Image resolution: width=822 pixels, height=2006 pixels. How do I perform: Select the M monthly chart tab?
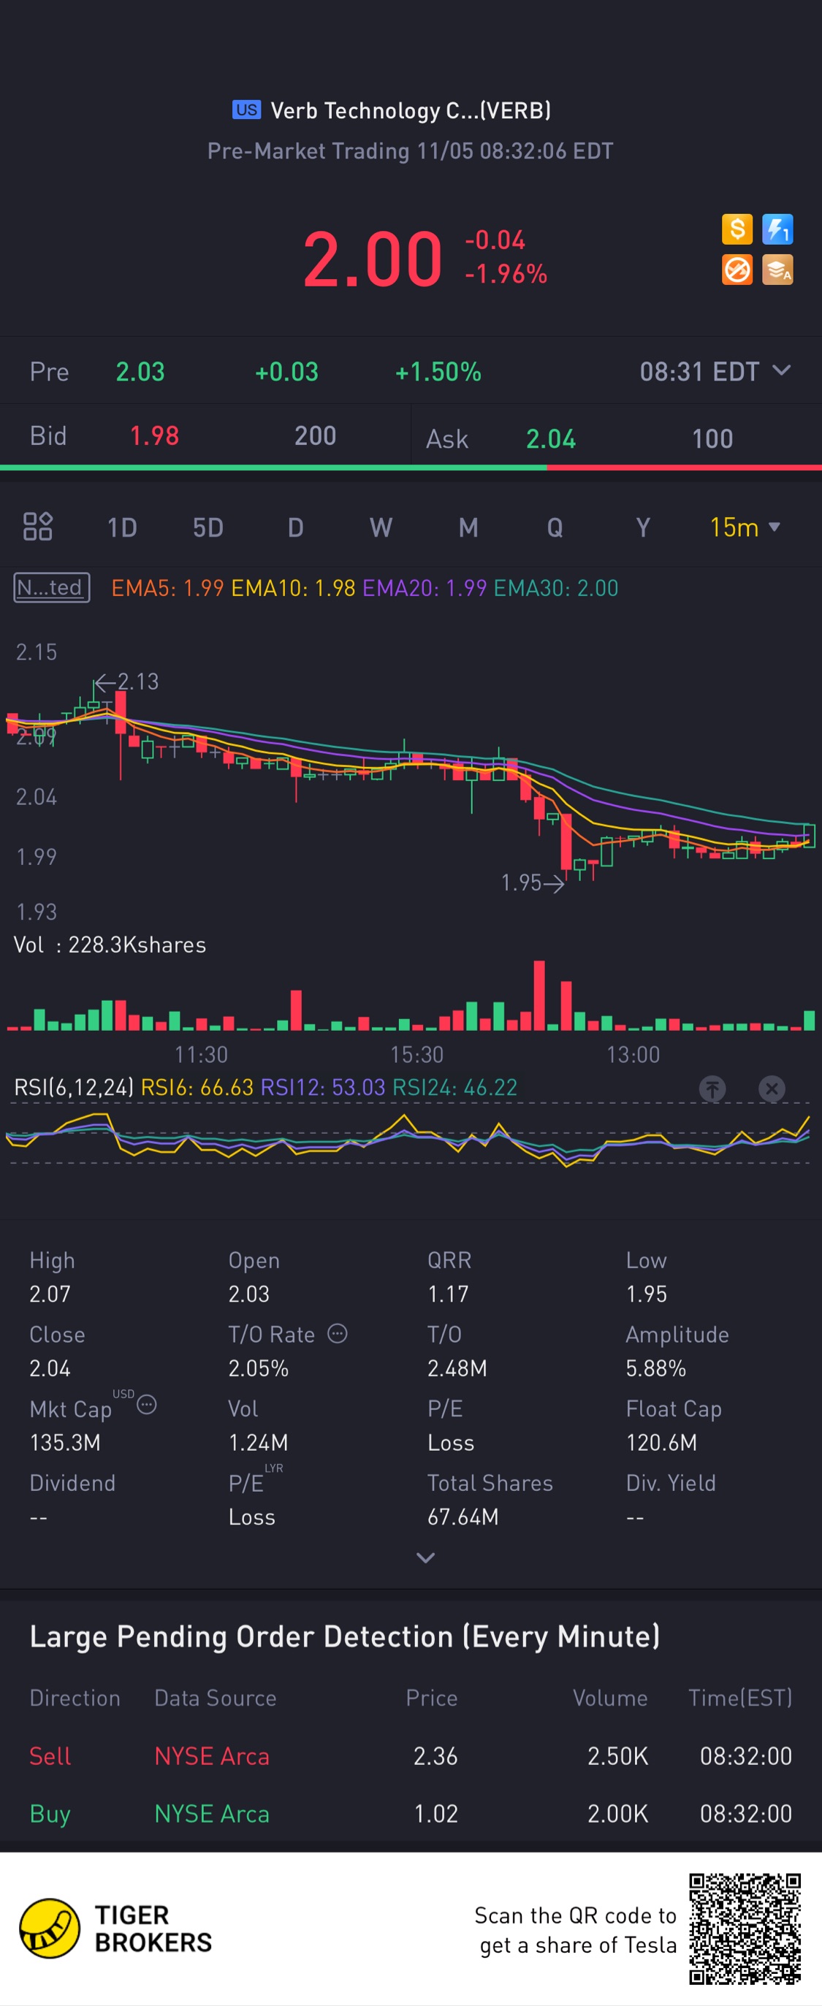(x=468, y=527)
